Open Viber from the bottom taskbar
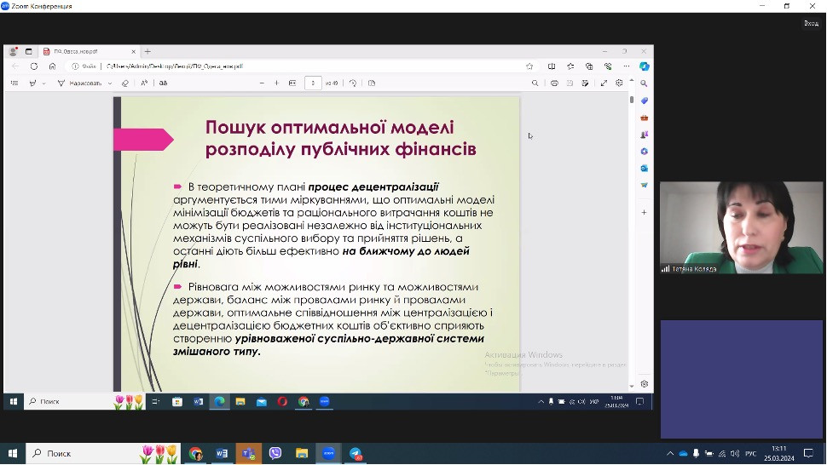Viewport: 827px width, 465px height. pyautogui.click(x=275, y=454)
